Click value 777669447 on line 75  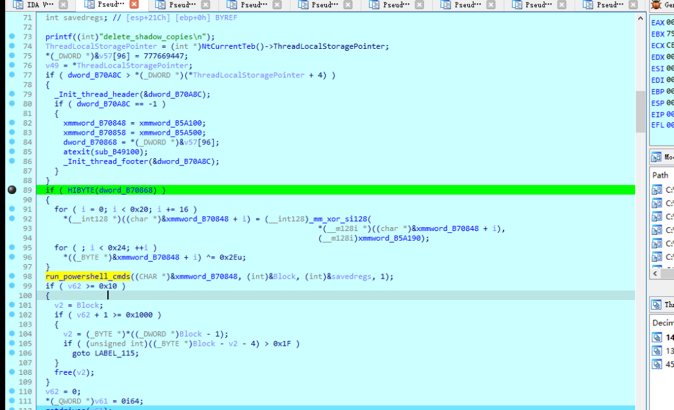pos(163,56)
